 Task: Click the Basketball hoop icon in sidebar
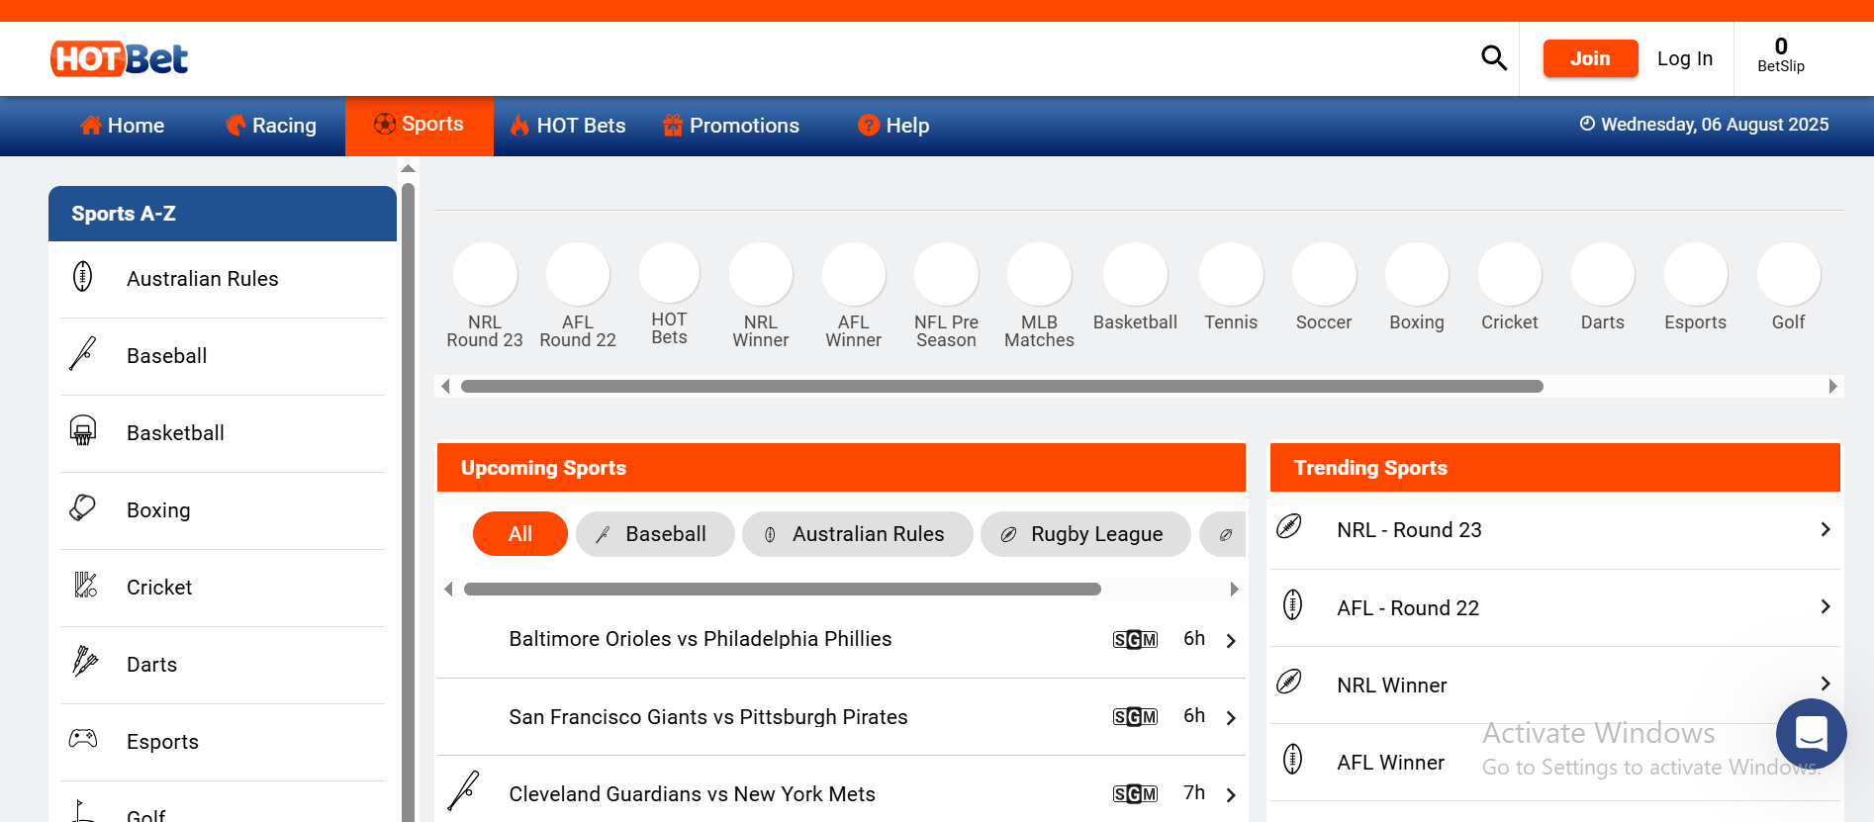(x=83, y=430)
